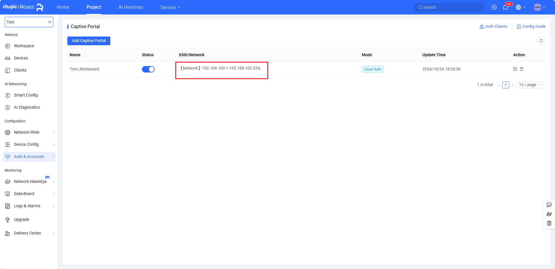Select Smart Config in the sidebar

tap(26, 95)
